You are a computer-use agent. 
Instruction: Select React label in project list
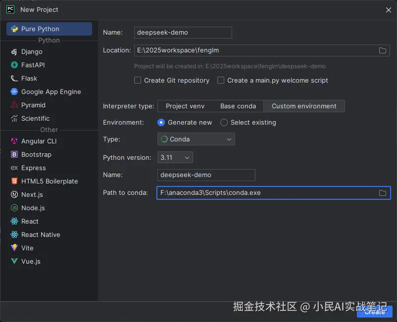coord(30,221)
